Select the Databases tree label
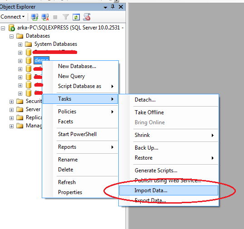The image size is (244, 229). 38,36
